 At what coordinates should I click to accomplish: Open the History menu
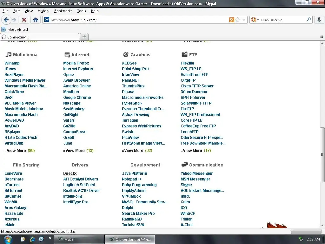click(43, 11)
